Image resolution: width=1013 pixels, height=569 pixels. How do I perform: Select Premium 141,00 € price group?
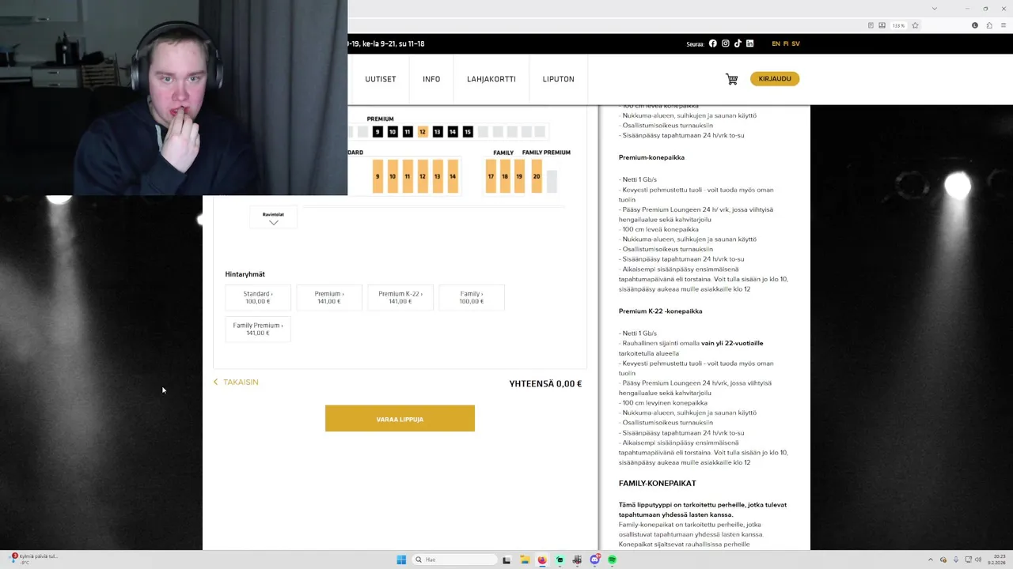(328, 297)
